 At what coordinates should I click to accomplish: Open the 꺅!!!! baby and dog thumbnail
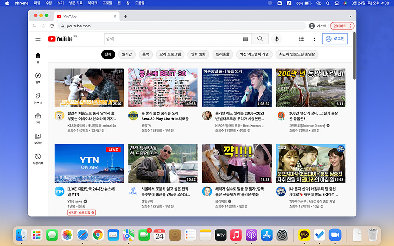pos(237,164)
